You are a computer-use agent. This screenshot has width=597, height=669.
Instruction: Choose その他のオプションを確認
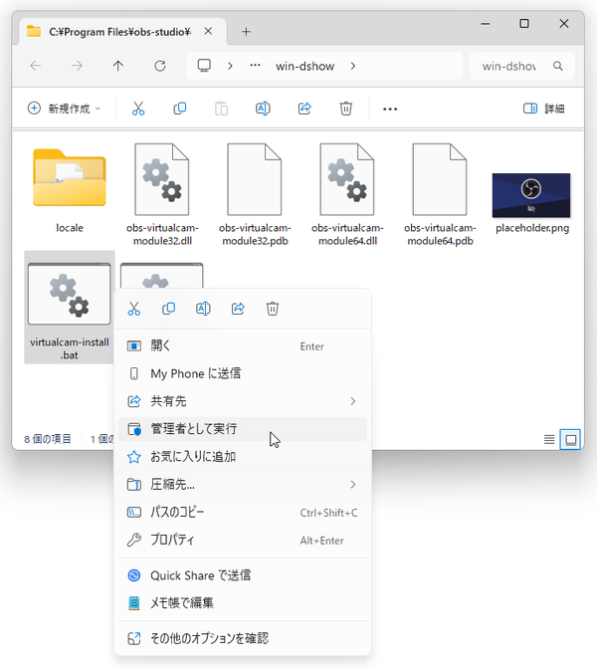(242, 638)
